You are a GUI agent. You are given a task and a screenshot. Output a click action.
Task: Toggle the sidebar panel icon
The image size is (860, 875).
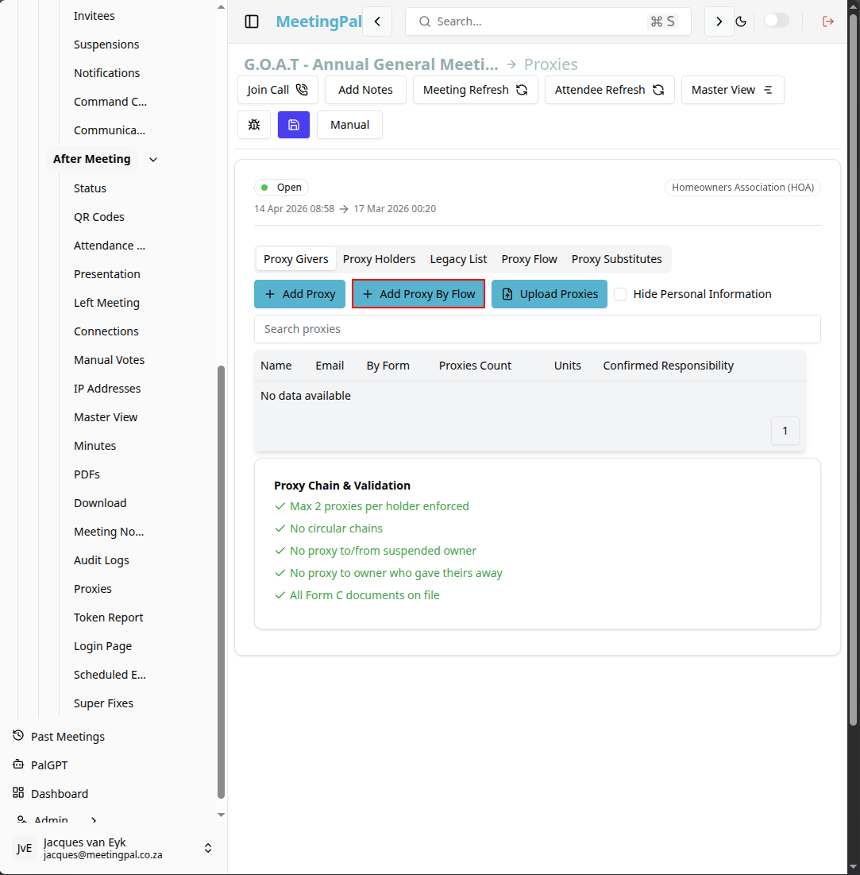(x=252, y=21)
